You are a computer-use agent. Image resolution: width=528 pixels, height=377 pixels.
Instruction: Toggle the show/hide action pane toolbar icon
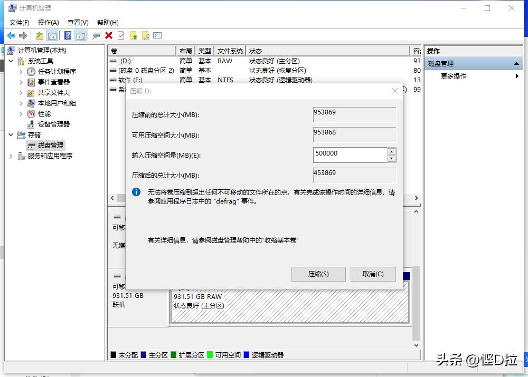[81, 35]
